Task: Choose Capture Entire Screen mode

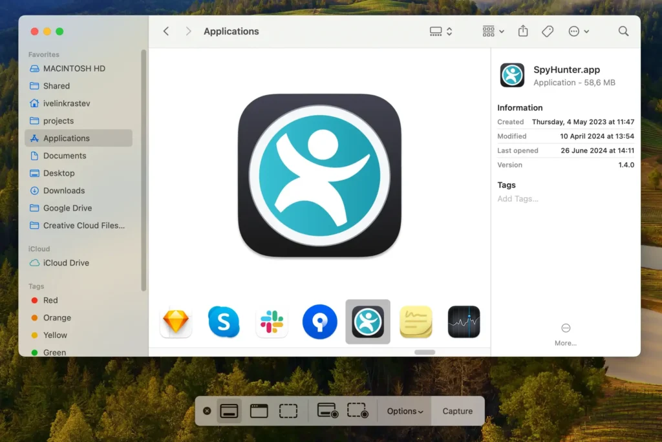Action: point(230,411)
